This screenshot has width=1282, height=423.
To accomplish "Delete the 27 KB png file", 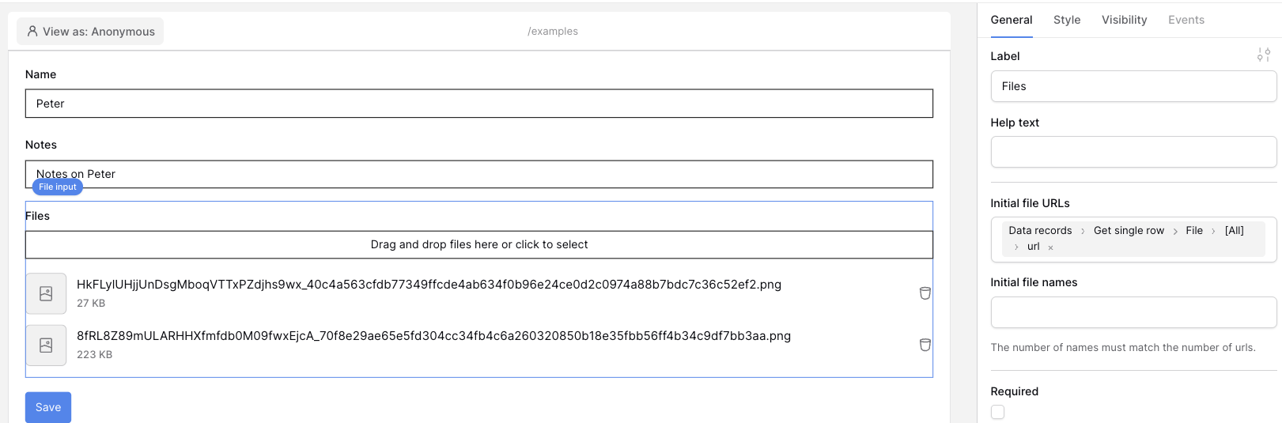I will pos(925,293).
